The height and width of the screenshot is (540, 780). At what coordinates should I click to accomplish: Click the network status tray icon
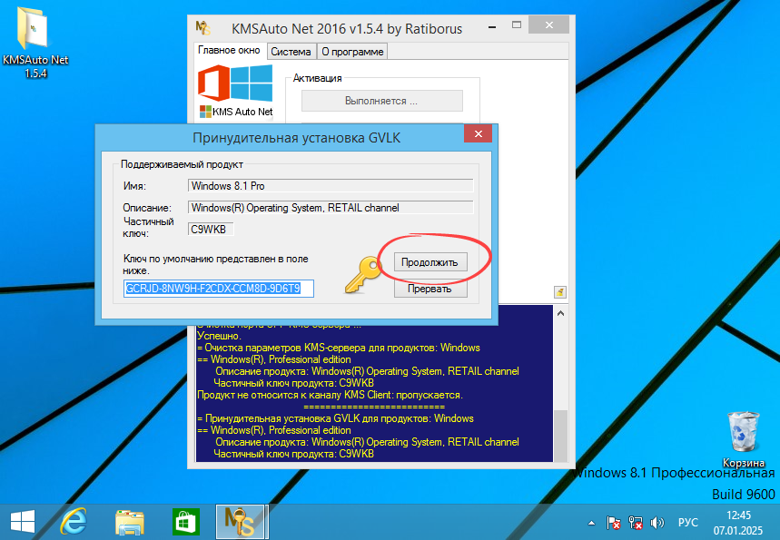(x=635, y=522)
